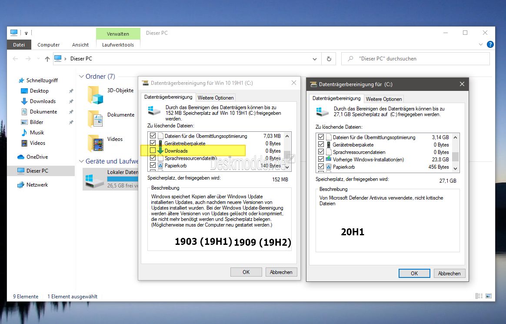
Task: Go up one level with the up arrow
Action: [x=47, y=59]
